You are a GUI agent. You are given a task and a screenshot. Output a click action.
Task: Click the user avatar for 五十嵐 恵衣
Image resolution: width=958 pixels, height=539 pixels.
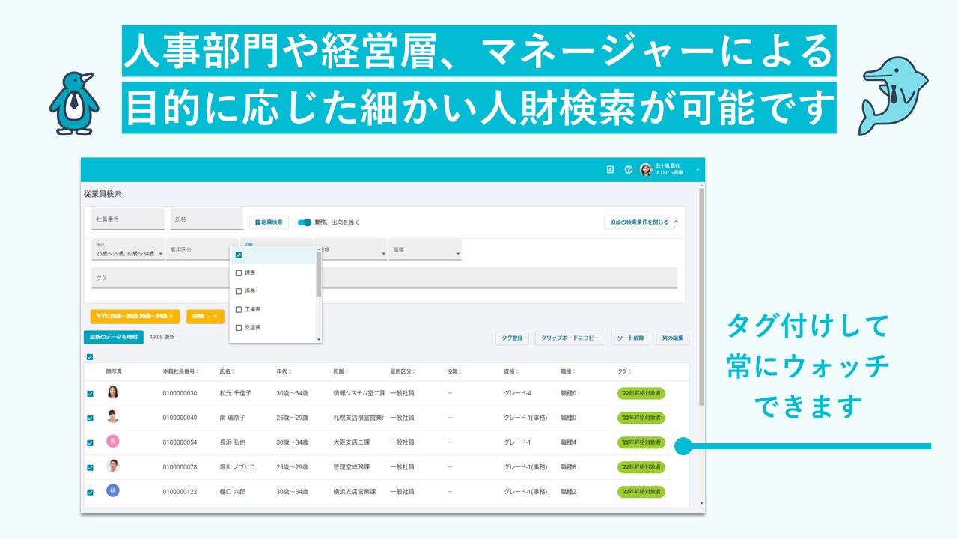point(645,170)
